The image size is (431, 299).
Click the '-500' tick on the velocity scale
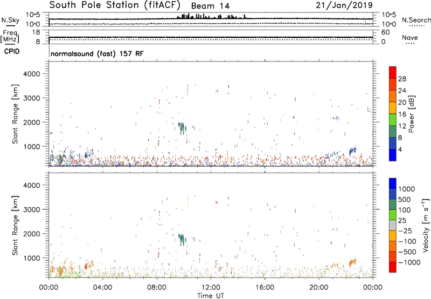pos(407,252)
